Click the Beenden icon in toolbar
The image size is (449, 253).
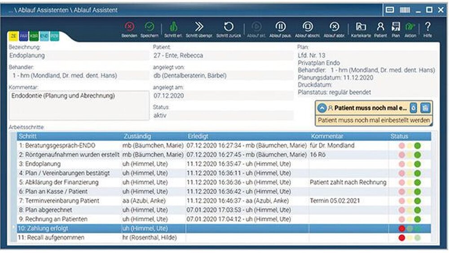[129, 27]
